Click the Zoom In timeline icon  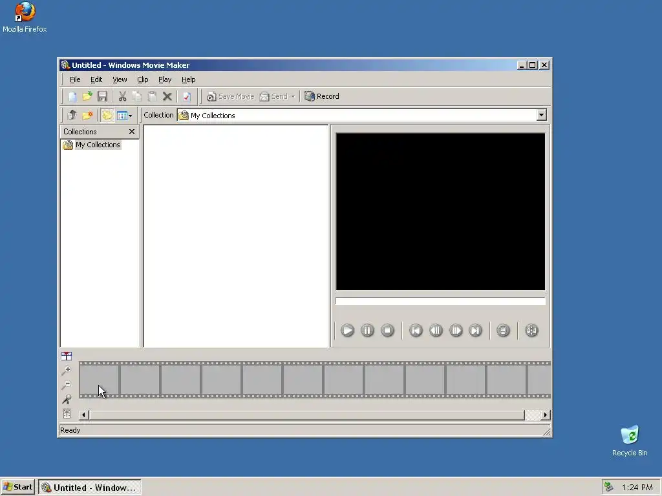pos(67,371)
